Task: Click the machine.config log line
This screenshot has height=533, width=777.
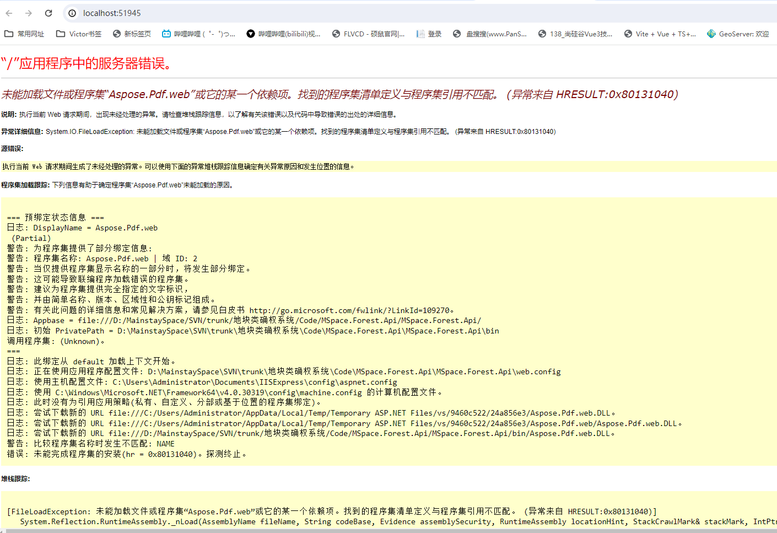Action: (225, 392)
